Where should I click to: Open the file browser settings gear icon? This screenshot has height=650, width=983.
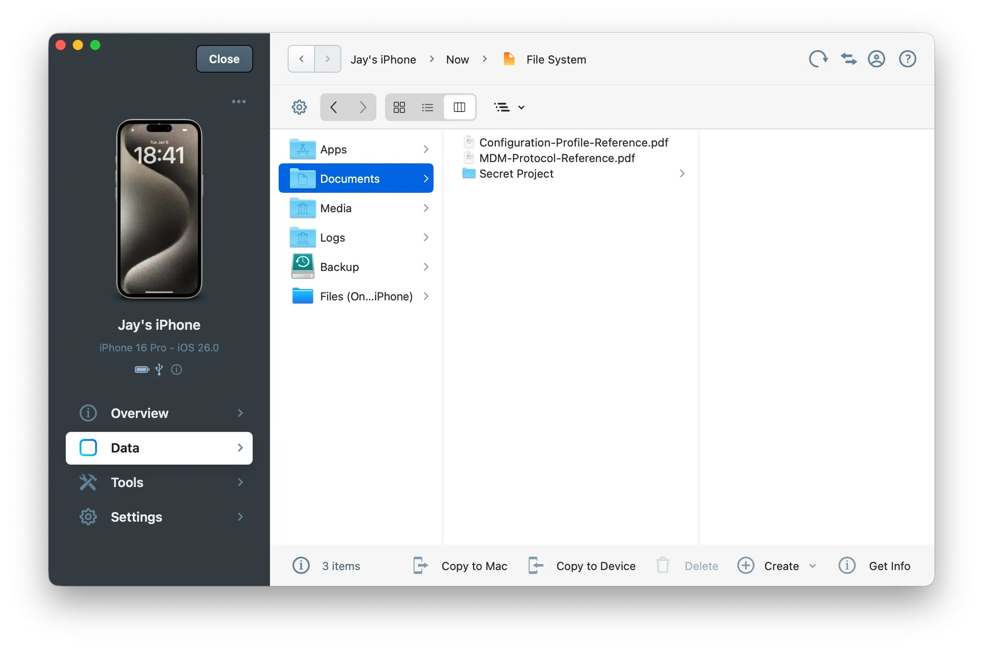299,107
